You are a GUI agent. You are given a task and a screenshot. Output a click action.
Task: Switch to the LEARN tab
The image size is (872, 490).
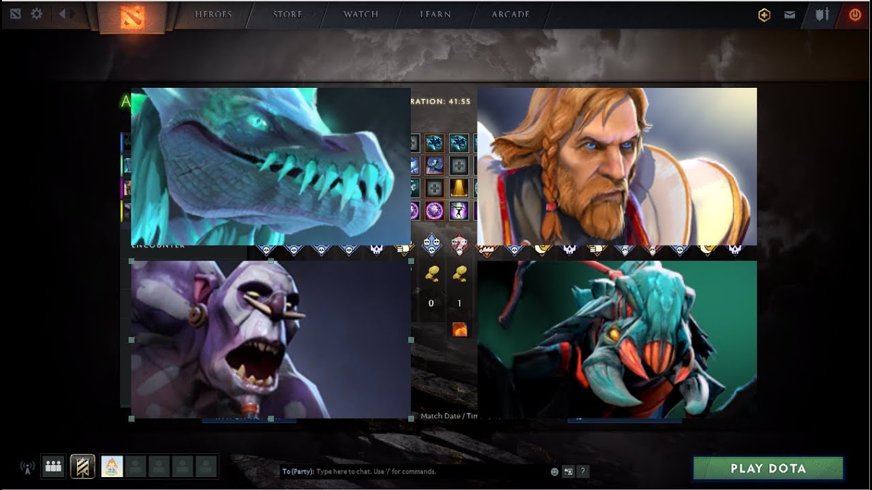(x=435, y=14)
